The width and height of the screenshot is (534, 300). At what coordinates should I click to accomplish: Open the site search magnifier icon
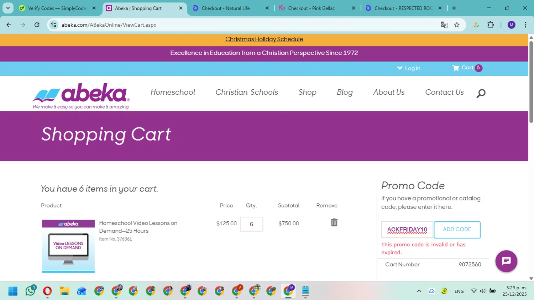pos(481,93)
